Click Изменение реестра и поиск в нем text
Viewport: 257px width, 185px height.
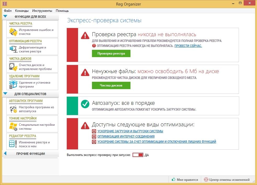34,144
